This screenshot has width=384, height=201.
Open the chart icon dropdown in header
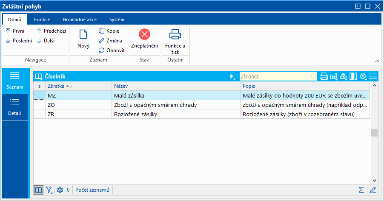pyautogui.click(x=334, y=77)
